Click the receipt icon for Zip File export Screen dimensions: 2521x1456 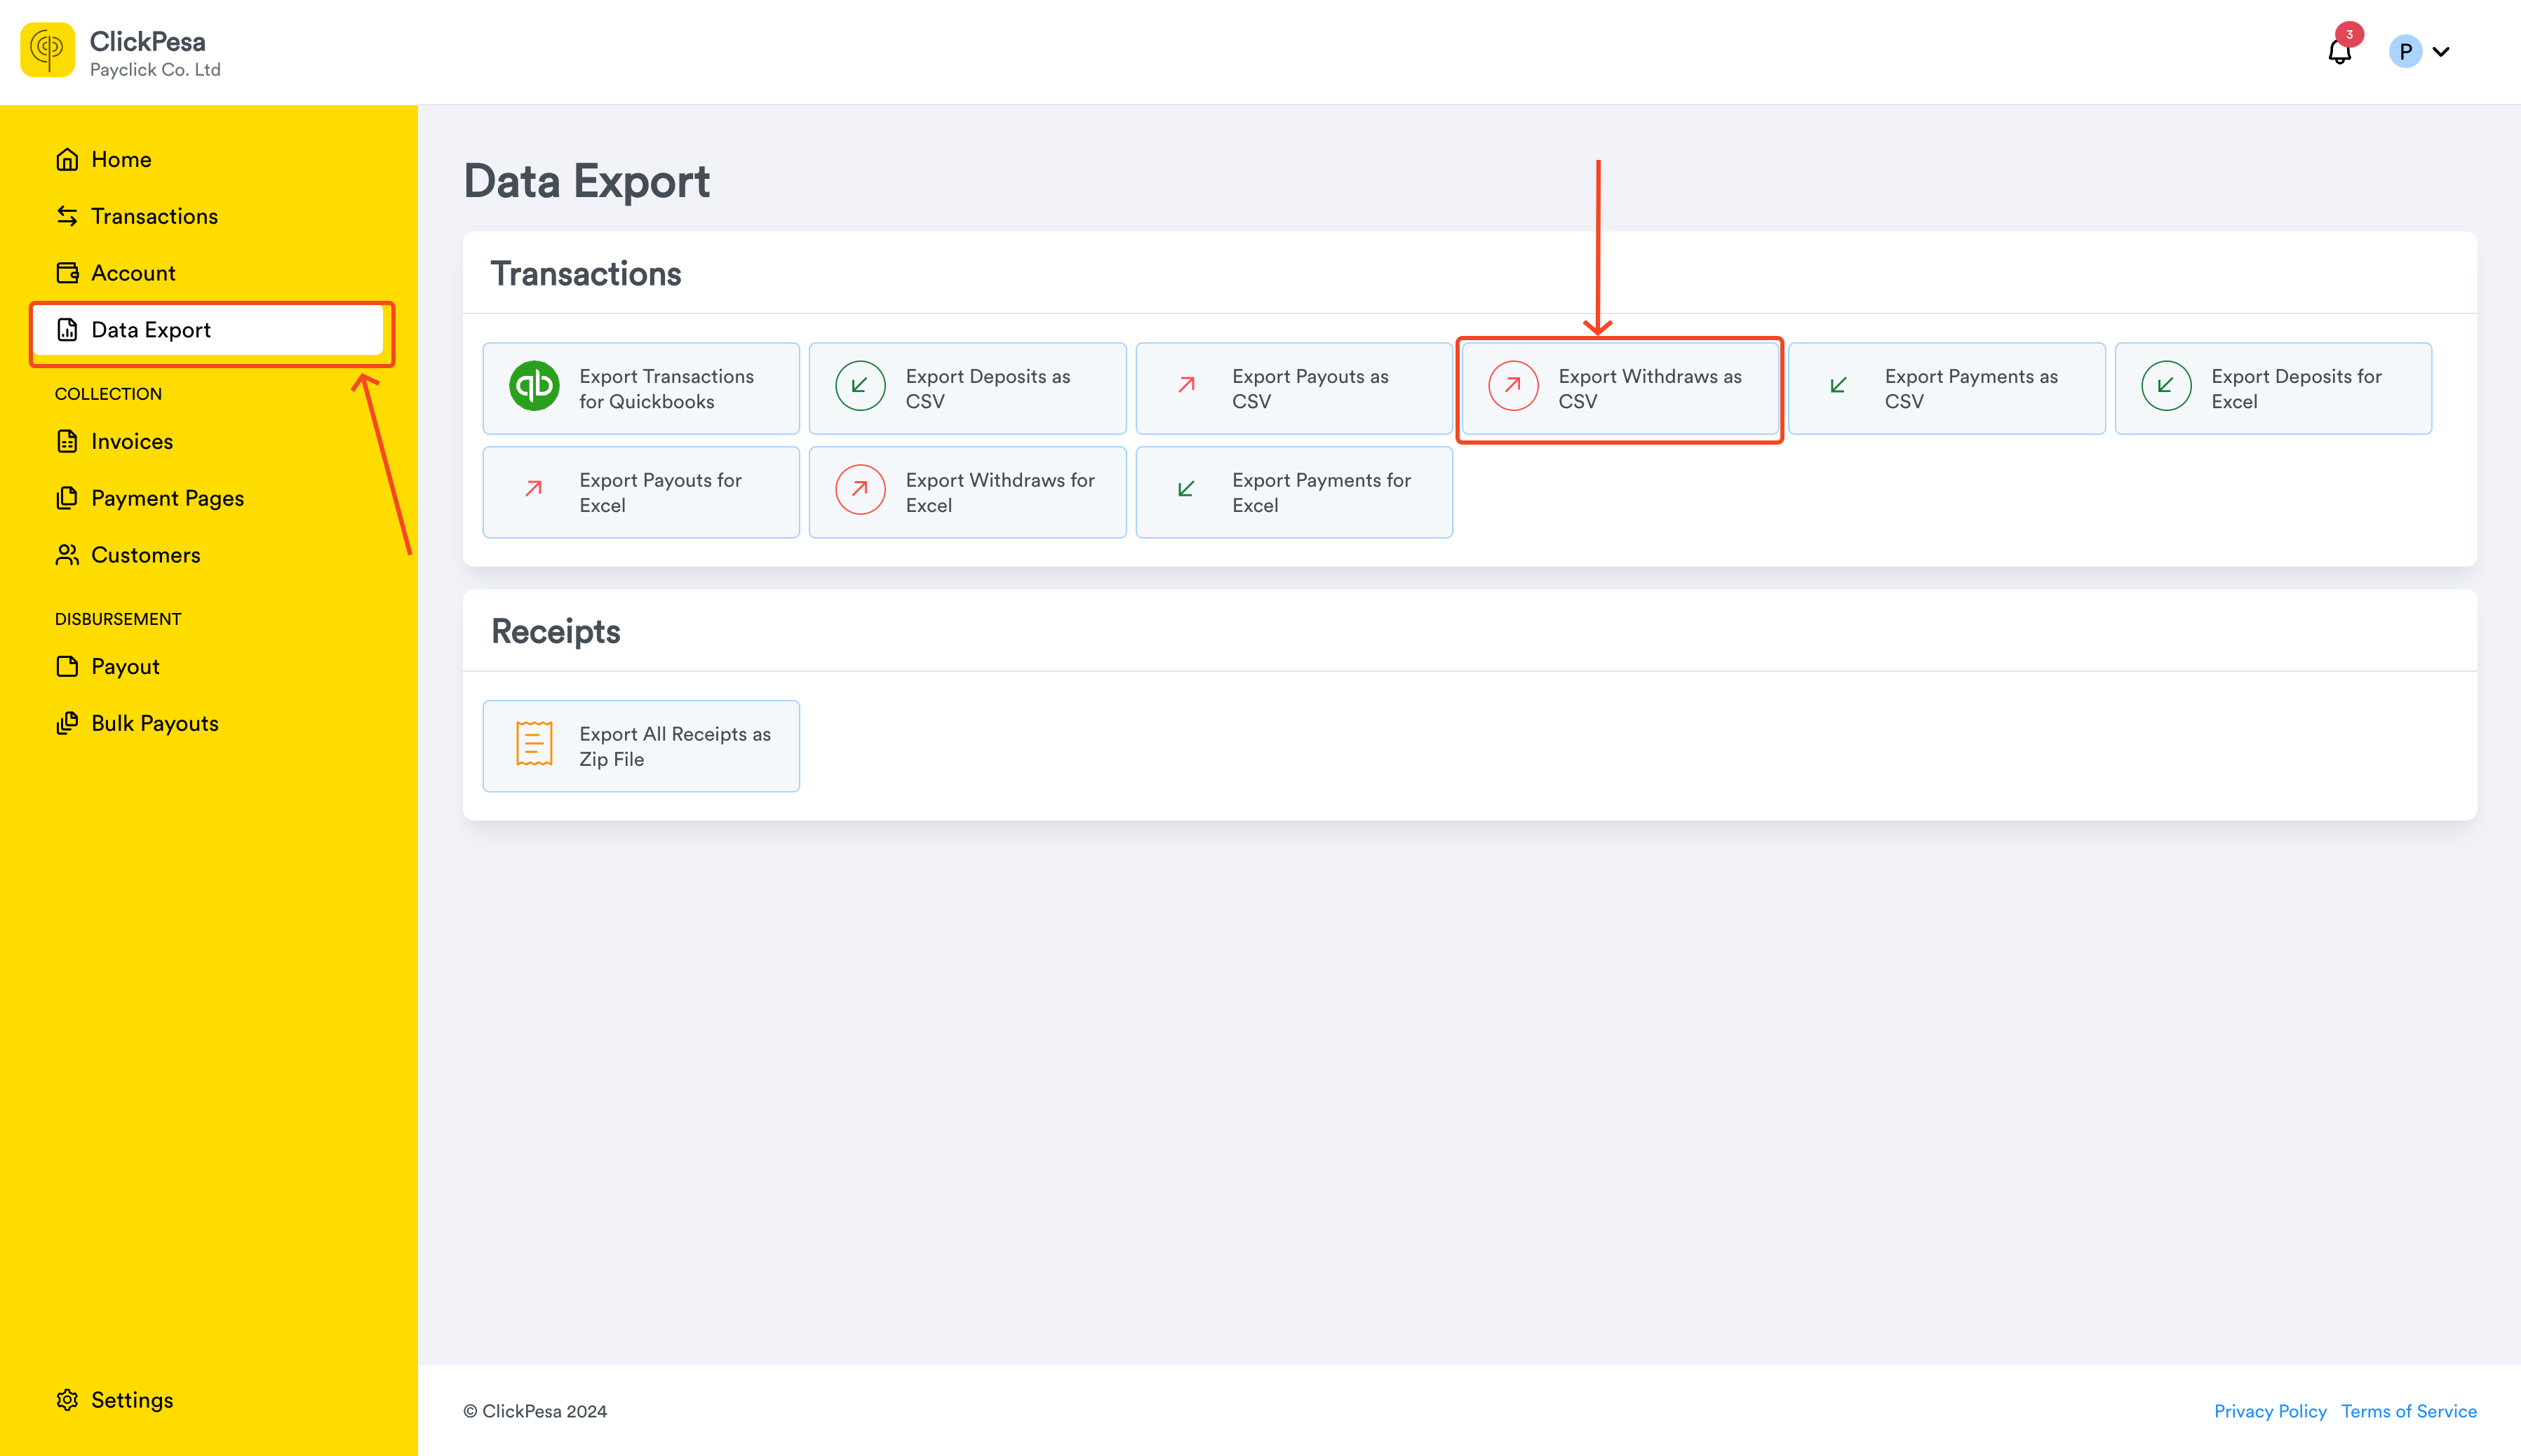[534, 744]
